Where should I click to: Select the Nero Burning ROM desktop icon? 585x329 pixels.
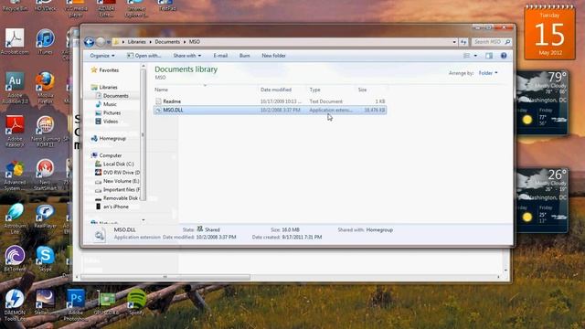[x=45, y=131]
